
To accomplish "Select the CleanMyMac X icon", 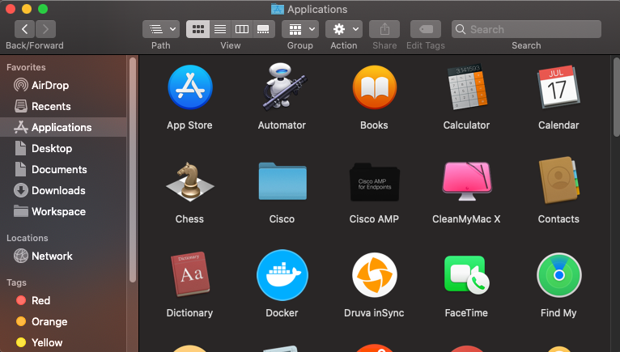I will (466, 181).
